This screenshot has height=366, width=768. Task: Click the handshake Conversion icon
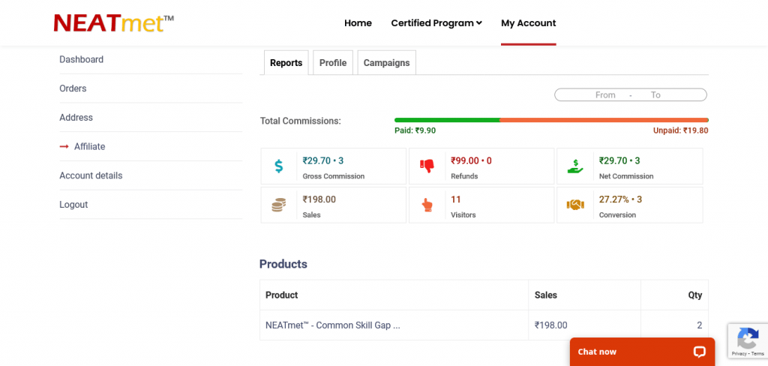(x=575, y=205)
